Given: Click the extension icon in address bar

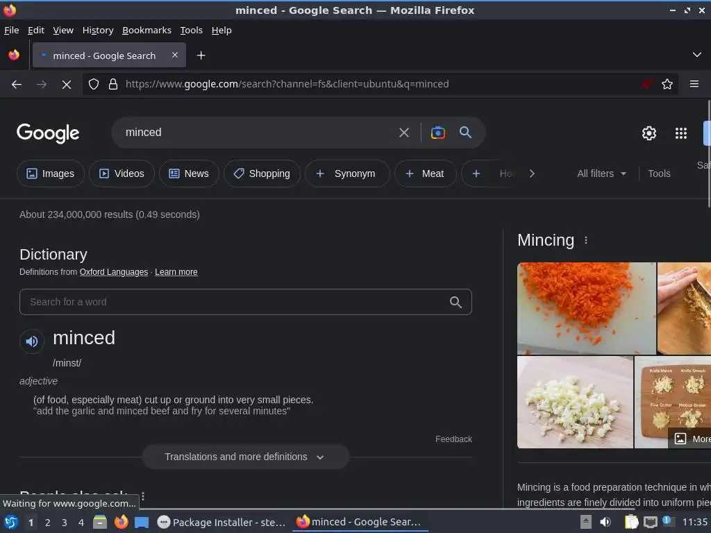Looking at the screenshot, I should 647,84.
